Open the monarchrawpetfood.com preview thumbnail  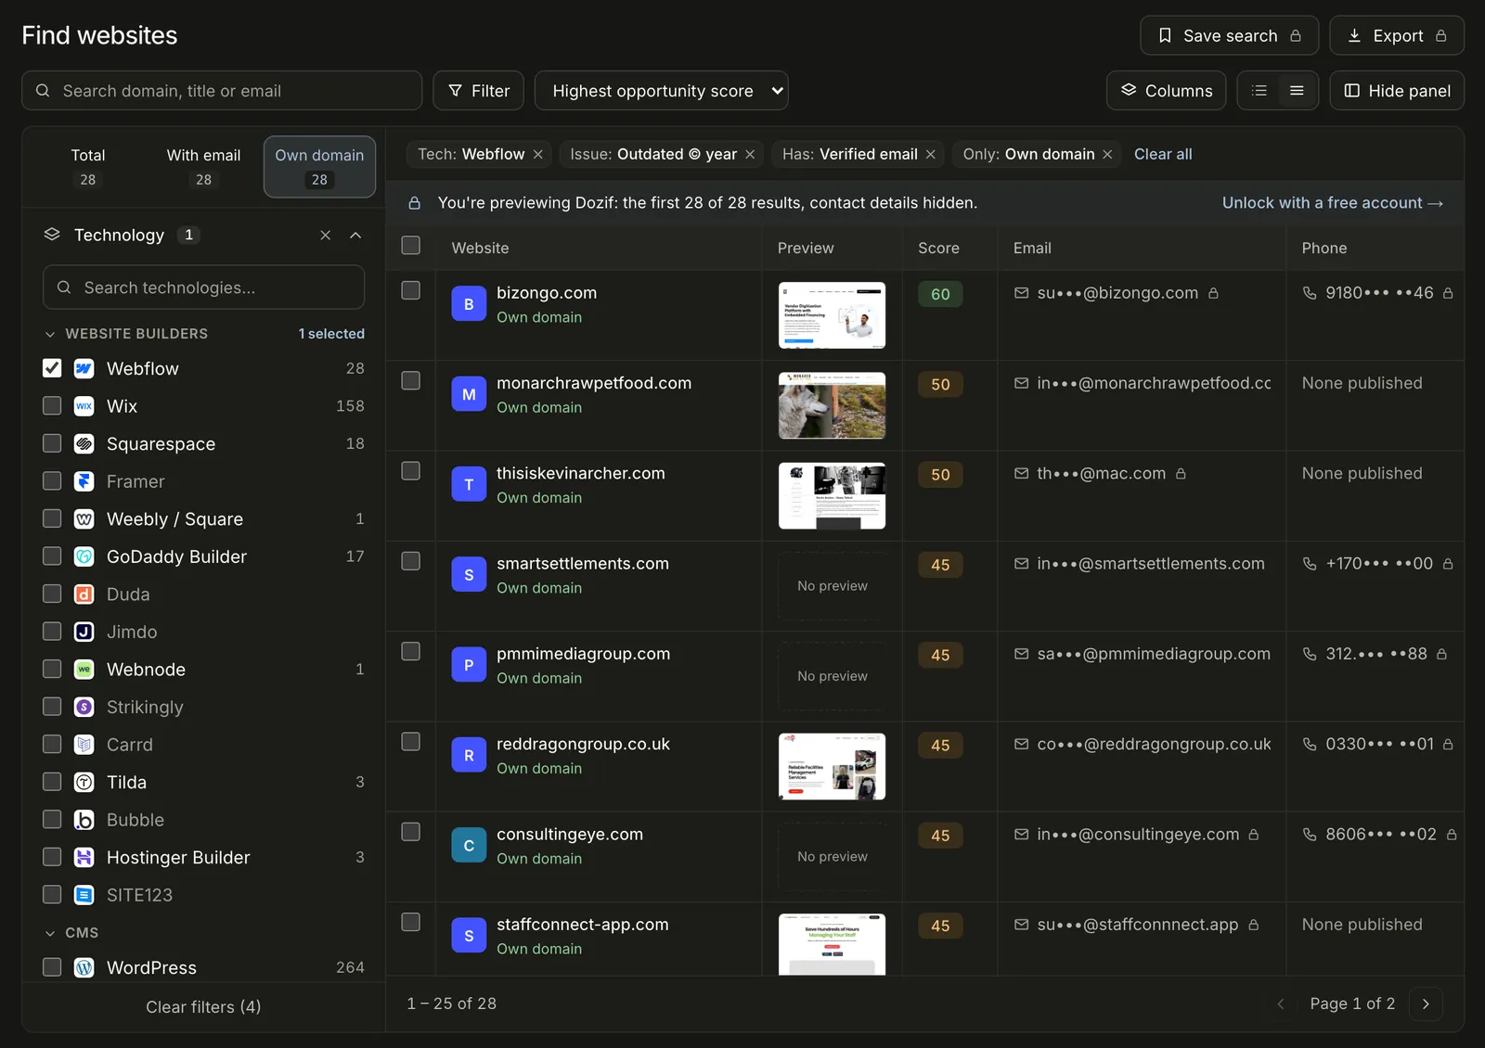tap(832, 405)
